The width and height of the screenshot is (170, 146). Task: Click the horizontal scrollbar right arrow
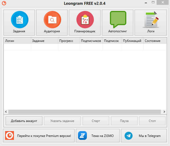coord(164,112)
